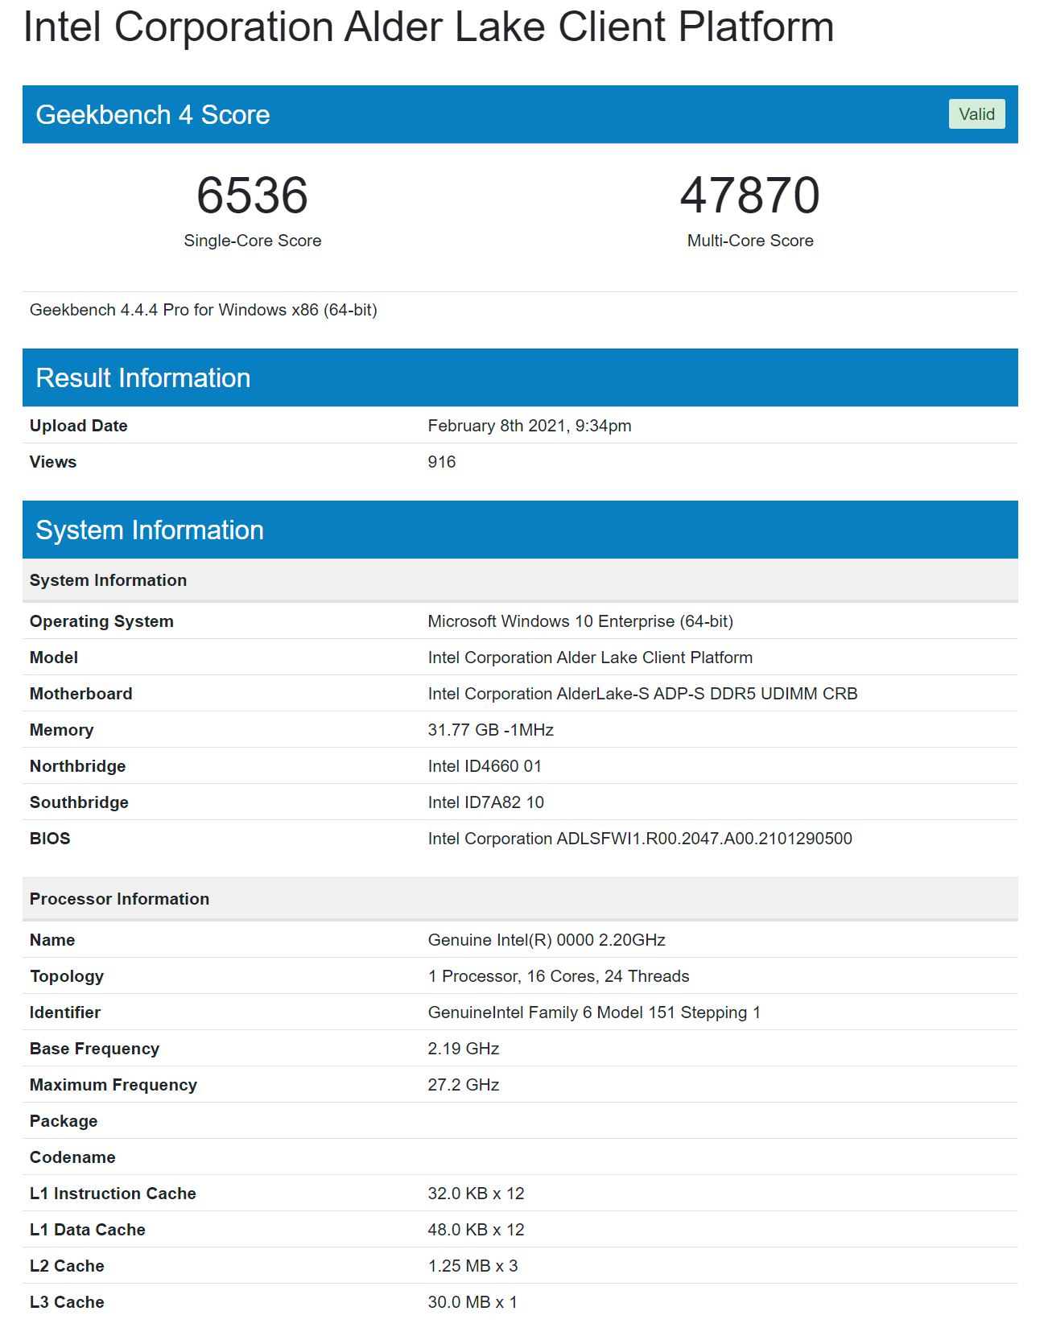Select the 47870 multi-core score value
Viewport: 1044px width, 1336px height.
[749, 196]
